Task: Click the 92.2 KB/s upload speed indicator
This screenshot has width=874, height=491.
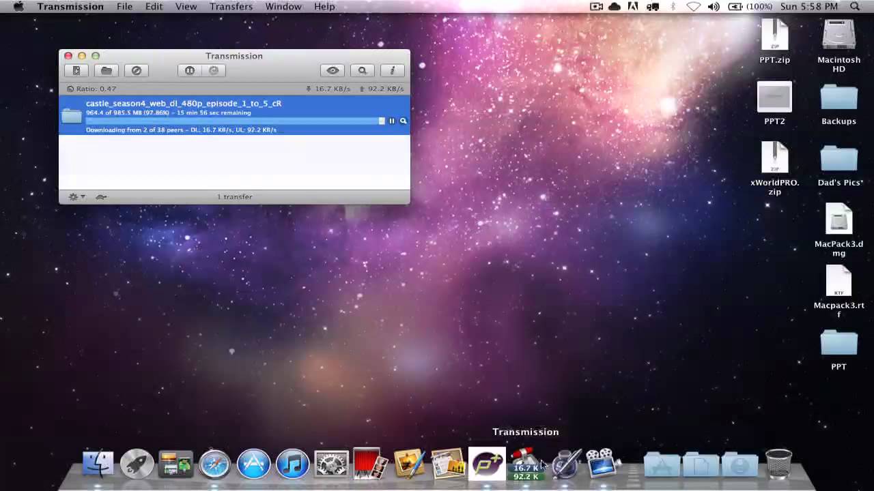Action: pyautogui.click(x=382, y=89)
